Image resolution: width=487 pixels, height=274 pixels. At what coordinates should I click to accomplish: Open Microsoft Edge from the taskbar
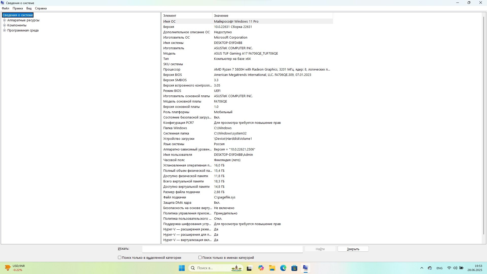[283, 268]
